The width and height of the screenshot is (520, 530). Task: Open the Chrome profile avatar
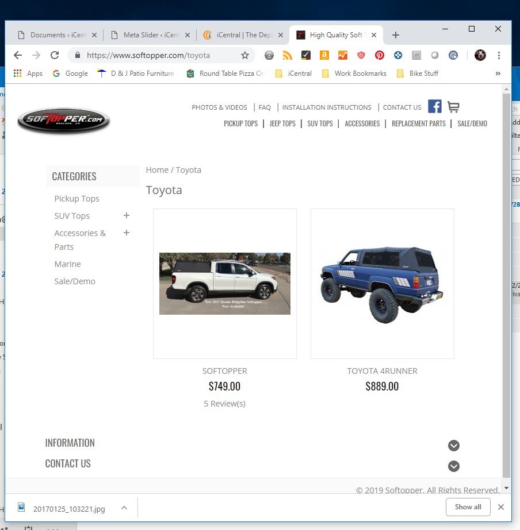coord(480,55)
